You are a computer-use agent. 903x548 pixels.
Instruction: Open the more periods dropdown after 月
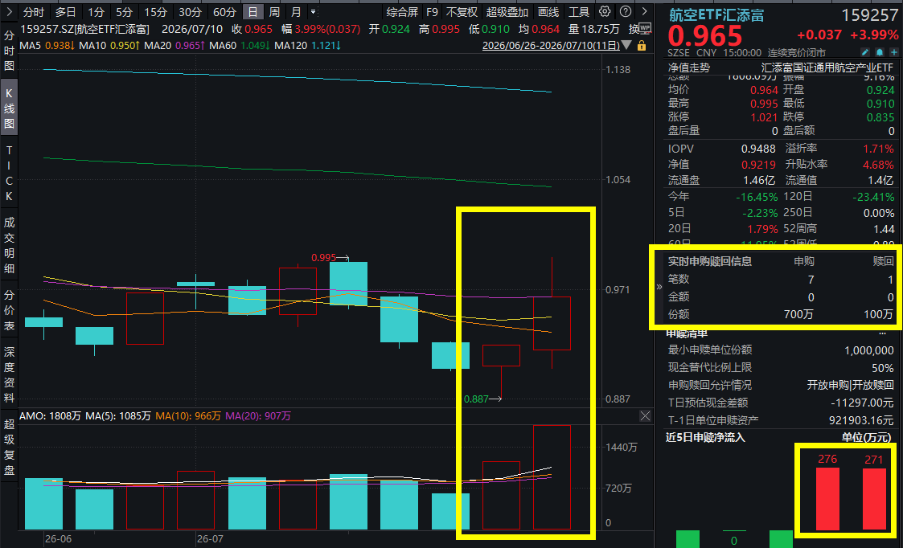314,11
